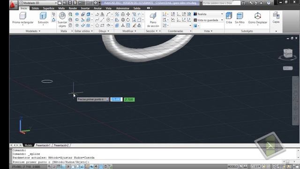Expand the Editar sólidos panel

(83, 31)
